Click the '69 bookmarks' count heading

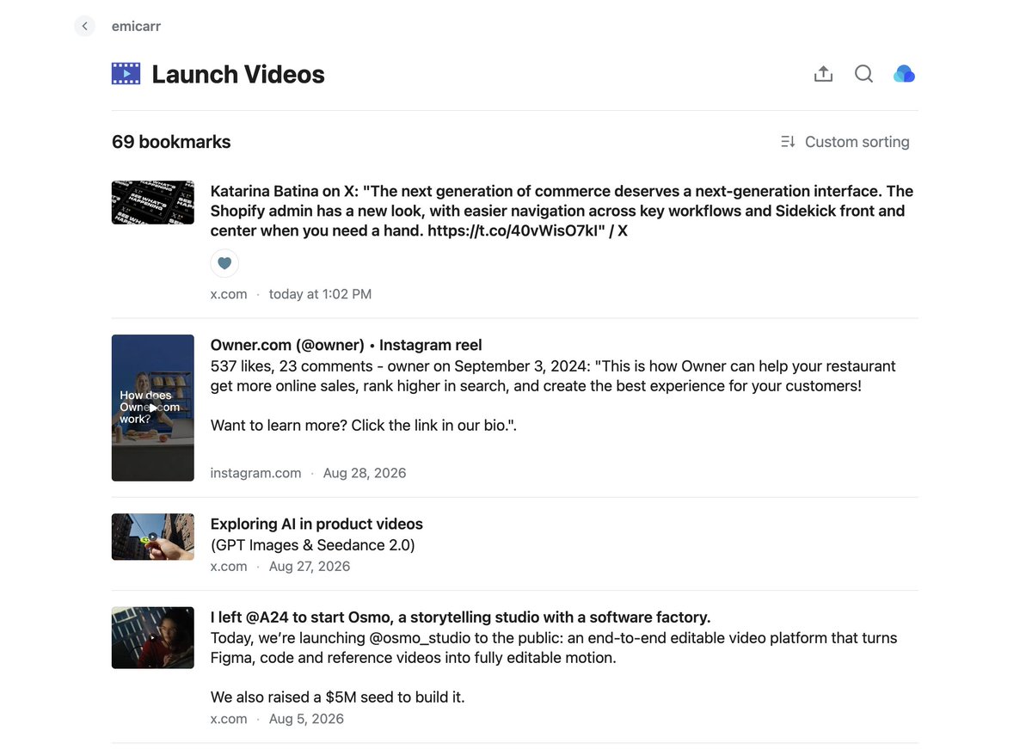(171, 142)
